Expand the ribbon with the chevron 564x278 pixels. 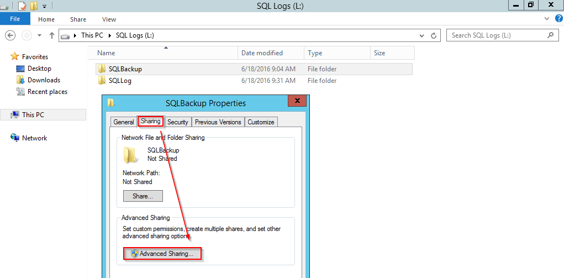tap(547, 18)
